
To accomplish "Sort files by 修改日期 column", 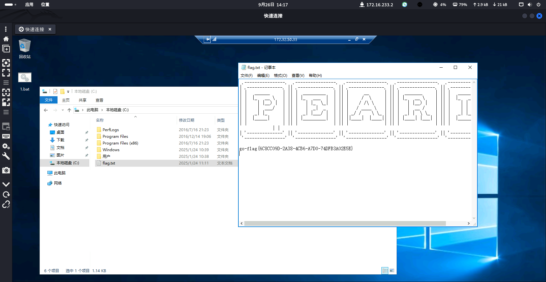I will click(x=187, y=120).
